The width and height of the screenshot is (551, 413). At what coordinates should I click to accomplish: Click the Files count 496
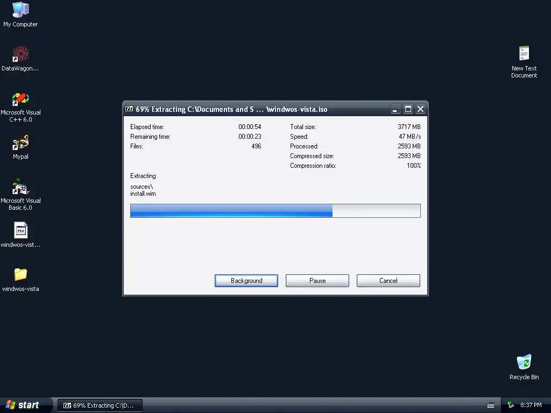tap(256, 146)
